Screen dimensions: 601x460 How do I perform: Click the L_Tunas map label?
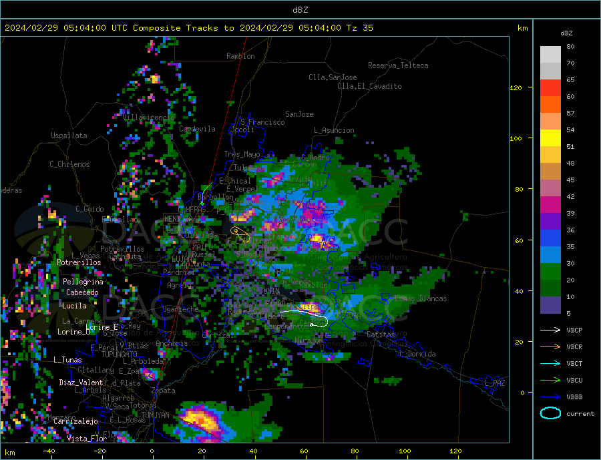click(67, 360)
